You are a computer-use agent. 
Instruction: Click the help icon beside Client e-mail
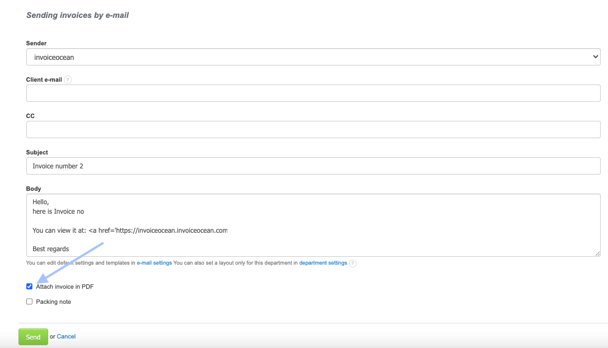68,80
